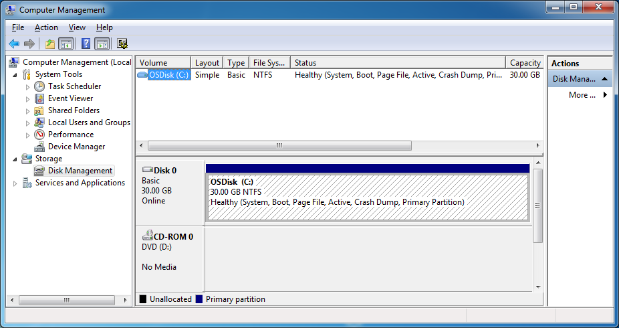The image size is (619, 328).
Task: Click the Performance tree icon
Action: click(x=39, y=135)
